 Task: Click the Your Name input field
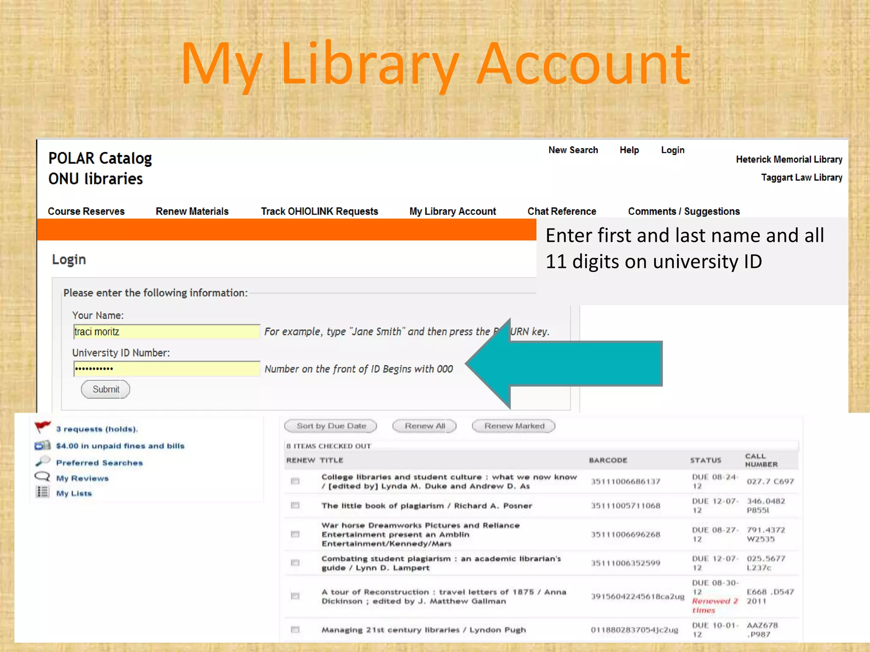167,332
